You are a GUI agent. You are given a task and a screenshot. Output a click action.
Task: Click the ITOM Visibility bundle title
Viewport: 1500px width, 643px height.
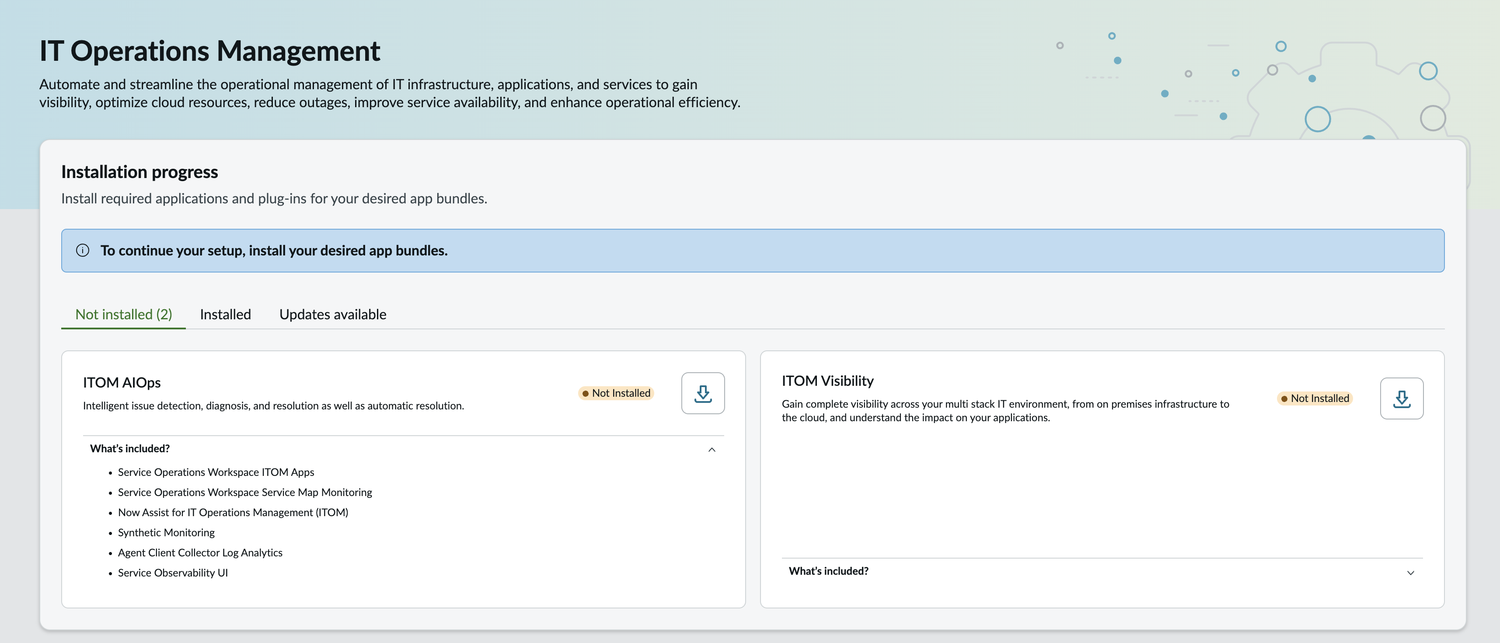coord(827,381)
